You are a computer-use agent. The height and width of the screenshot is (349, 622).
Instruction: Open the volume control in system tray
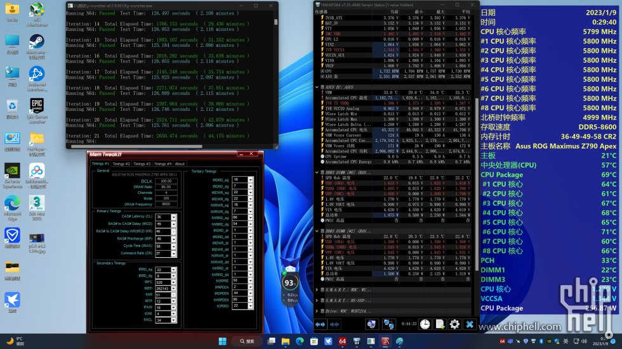(584, 341)
